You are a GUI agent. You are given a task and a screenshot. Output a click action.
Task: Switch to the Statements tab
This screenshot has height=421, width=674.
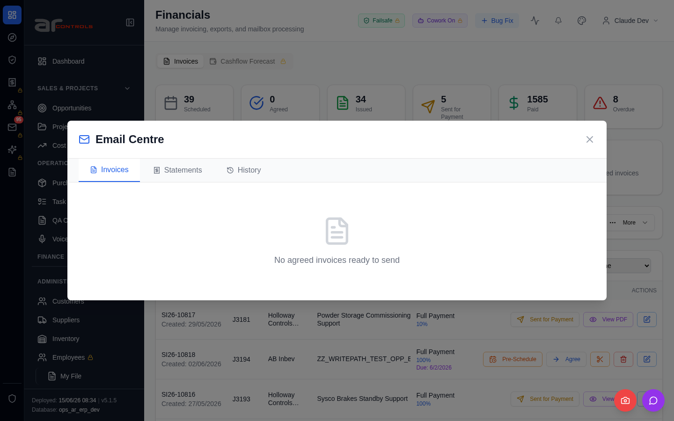click(177, 170)
